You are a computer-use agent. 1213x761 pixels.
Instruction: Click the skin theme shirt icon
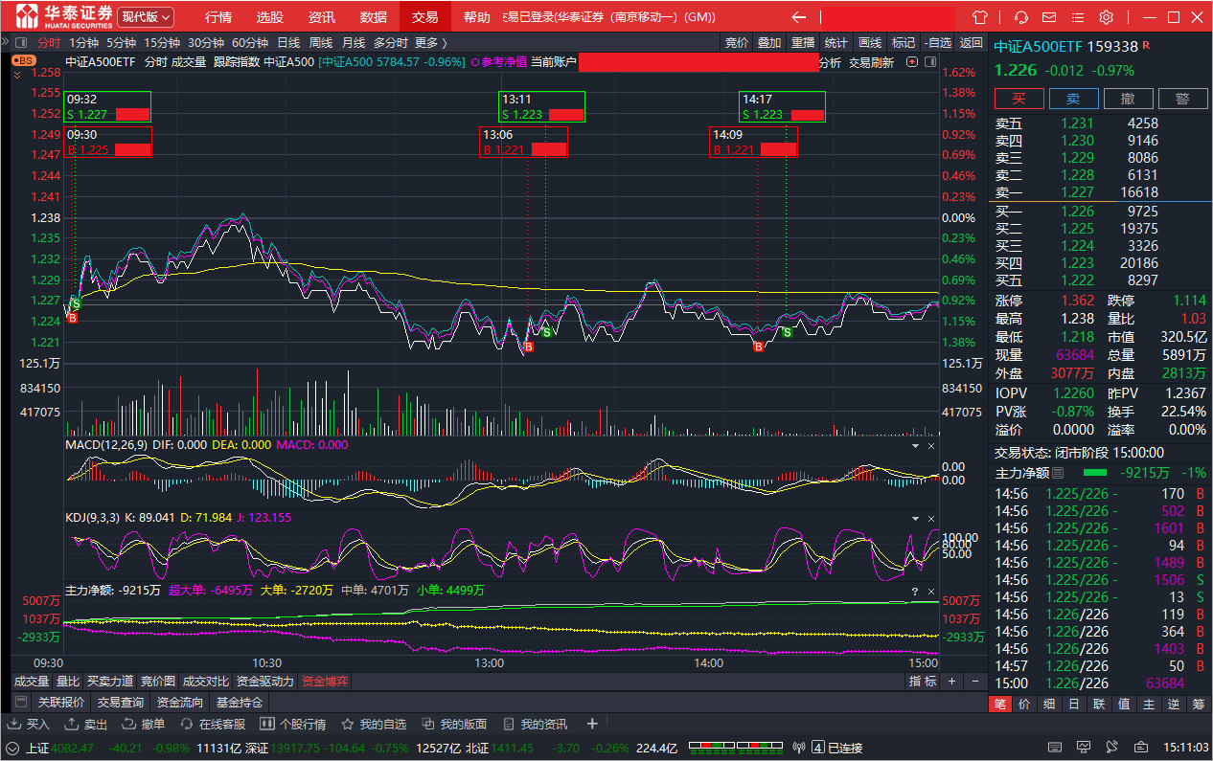979,17
